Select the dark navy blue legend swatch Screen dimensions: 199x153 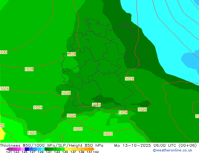27,149
